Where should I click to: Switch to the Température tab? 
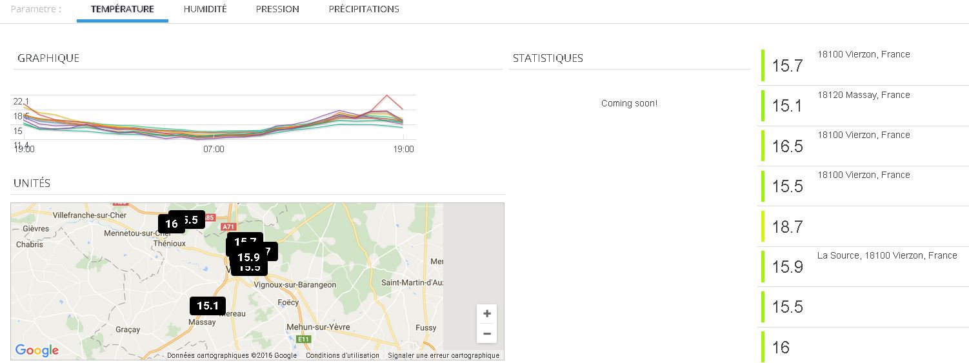(x=122, y=10)
